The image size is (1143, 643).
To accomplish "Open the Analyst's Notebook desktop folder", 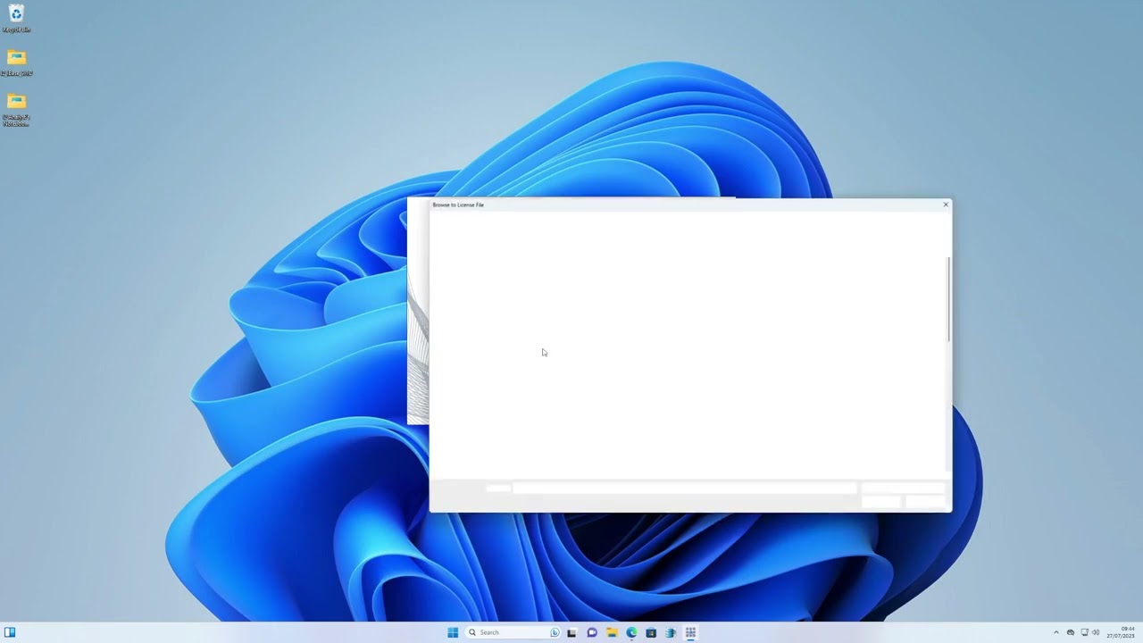I will click(x=16, y=110).
